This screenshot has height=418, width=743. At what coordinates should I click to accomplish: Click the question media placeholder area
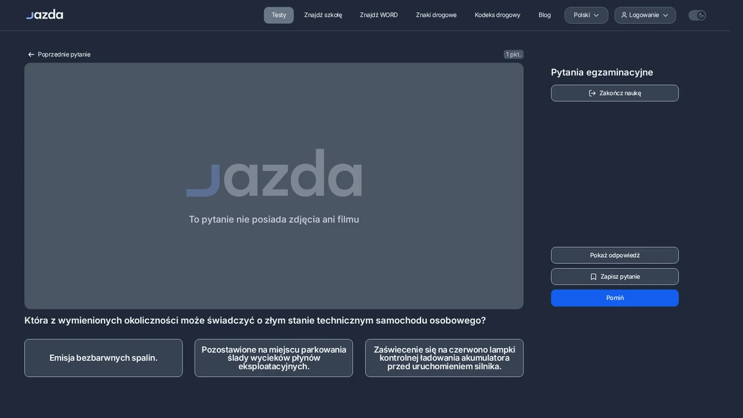coord(274,186)
